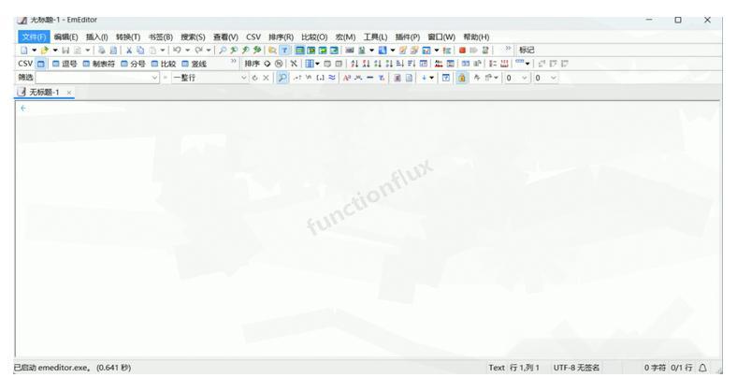Click the 0/1 行 count in status bar

(x=682, y=368)
